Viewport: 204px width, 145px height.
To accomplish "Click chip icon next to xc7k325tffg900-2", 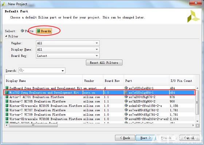I will point(126,101).
